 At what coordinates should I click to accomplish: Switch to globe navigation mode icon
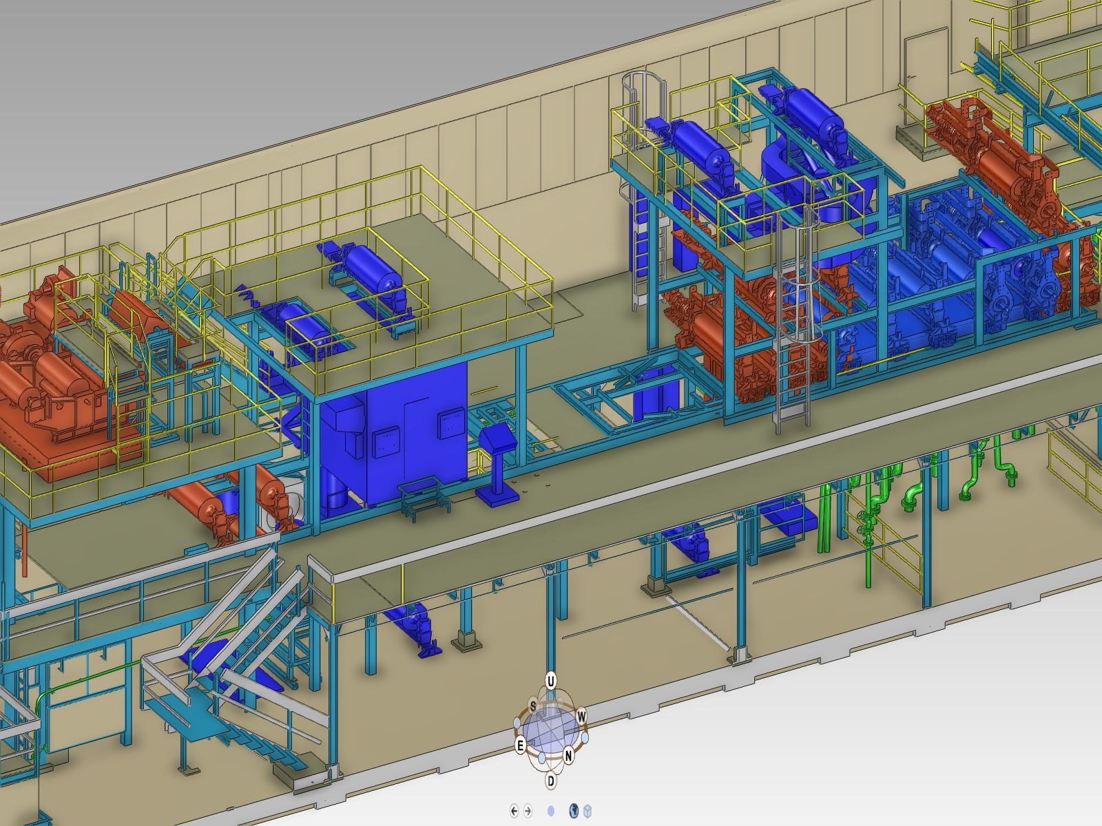(574, 811)
